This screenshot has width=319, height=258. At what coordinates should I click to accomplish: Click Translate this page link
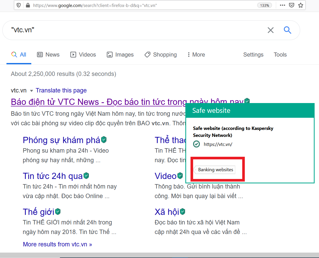point(61,90)
